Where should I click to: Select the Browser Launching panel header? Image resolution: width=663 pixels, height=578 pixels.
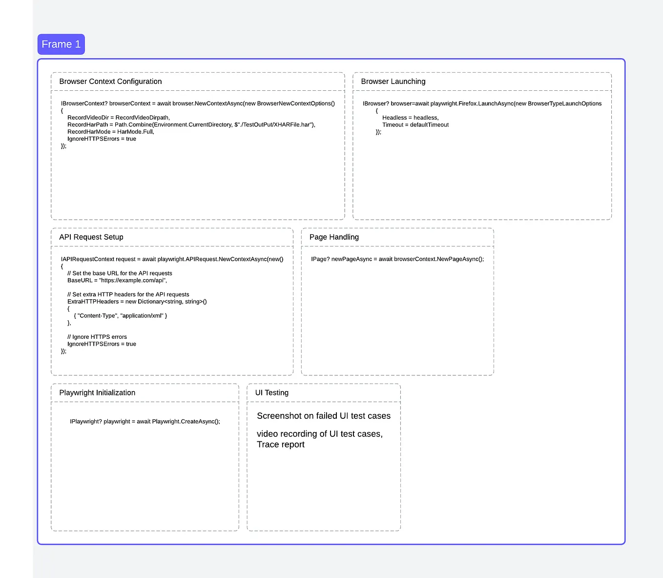click(393, 81)
